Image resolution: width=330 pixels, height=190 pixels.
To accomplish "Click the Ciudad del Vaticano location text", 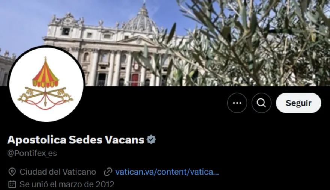I will coord(58,172).
